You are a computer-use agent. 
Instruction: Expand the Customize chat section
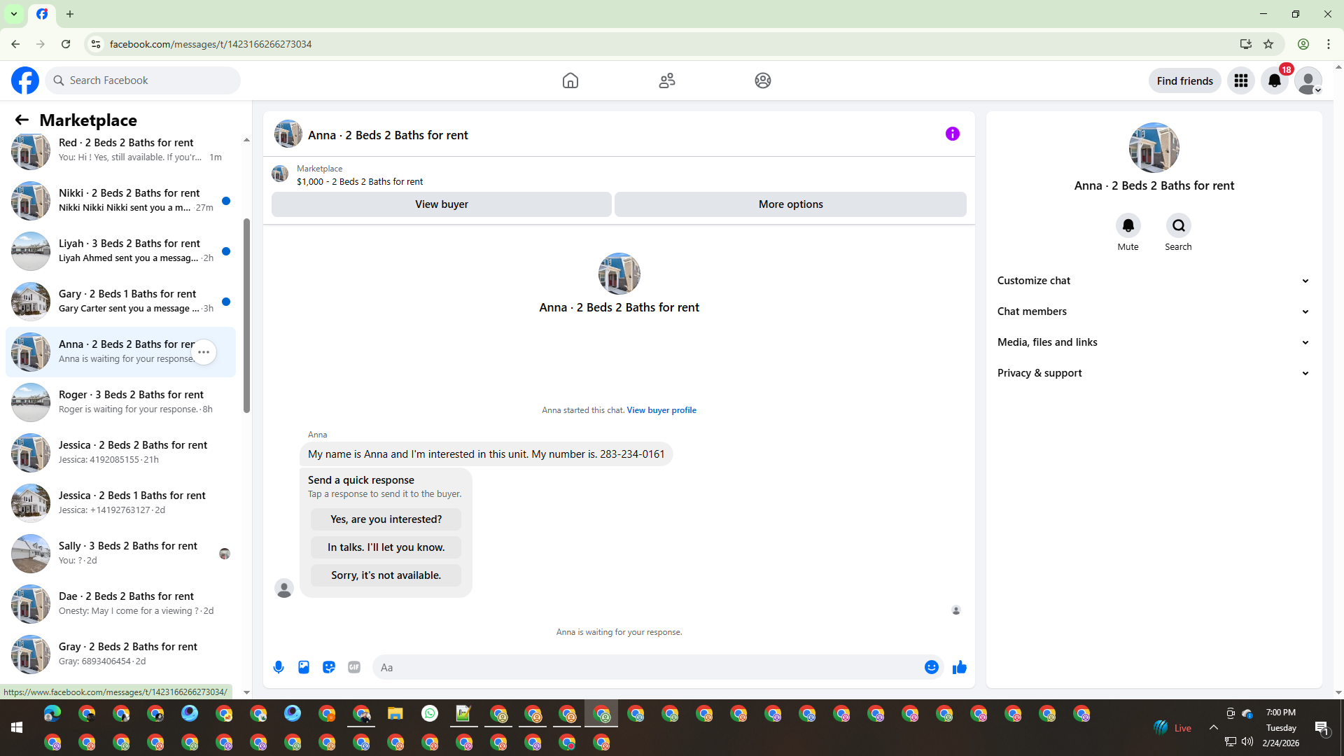coord(1153,281)
